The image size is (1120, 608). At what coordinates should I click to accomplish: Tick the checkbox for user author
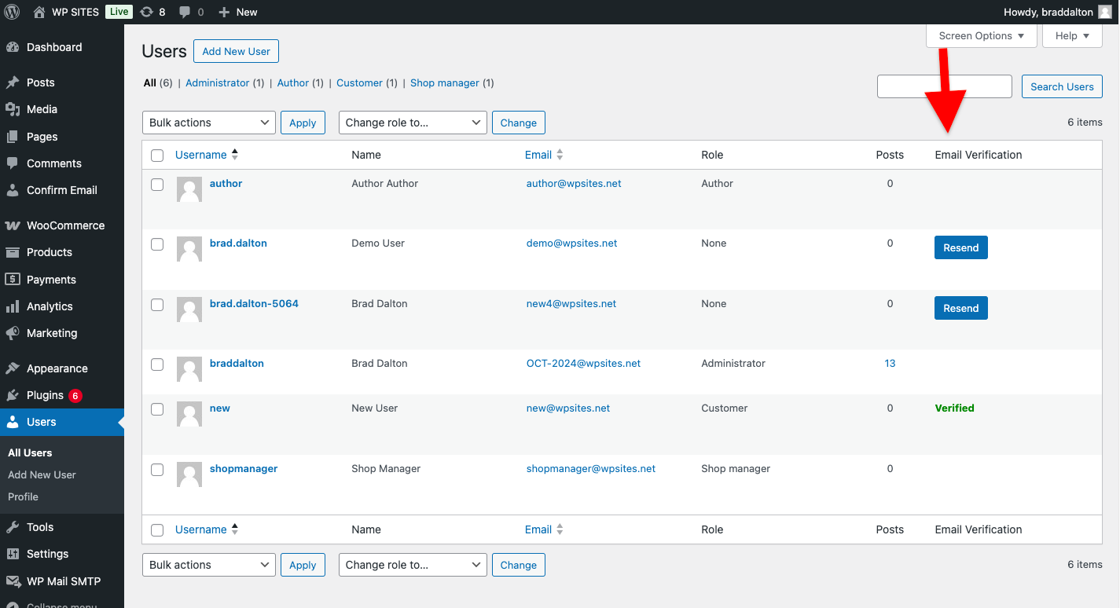pos(157,185)
